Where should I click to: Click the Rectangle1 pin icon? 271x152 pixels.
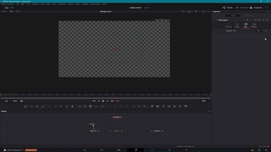[259, 20]
